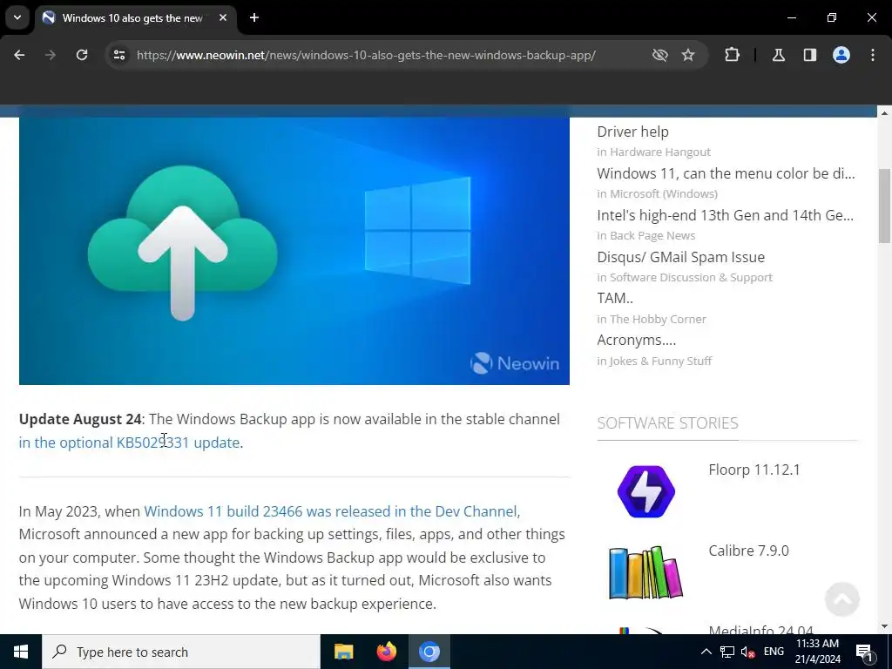Image resolution: width=892 pixels, height=669 pixels.
Task: View site information icon in address bar
Action: coord(118,55)
